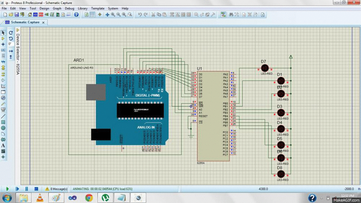Add a new sheet icon
The height and width of the screenshot is (203, 361).
coord(244,15)
